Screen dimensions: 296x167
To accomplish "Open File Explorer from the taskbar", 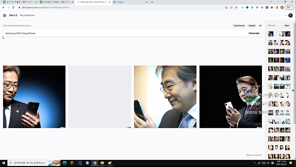I will point(102,163).
